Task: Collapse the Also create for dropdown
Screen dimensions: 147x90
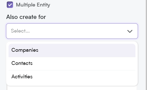Action: pyautogui.click(x=130, y=31)
